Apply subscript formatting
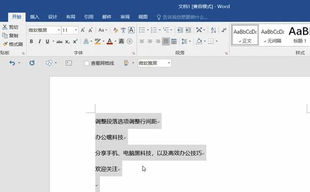The width and height of the screenshot is (310, 192). 67,42
